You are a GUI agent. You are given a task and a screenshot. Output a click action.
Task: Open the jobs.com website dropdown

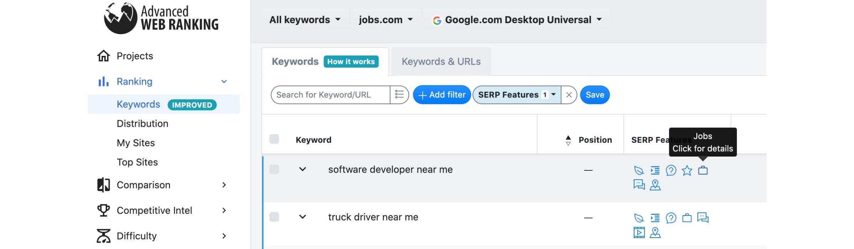pyautogui.click(x=386, y=20)
